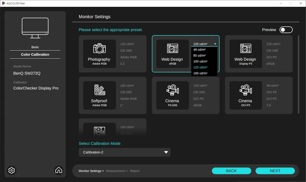This screenshot has height=182, width=306.
Task: Click 48 cd/m² in Cinema DCI-P3 card
Action: 273,86
